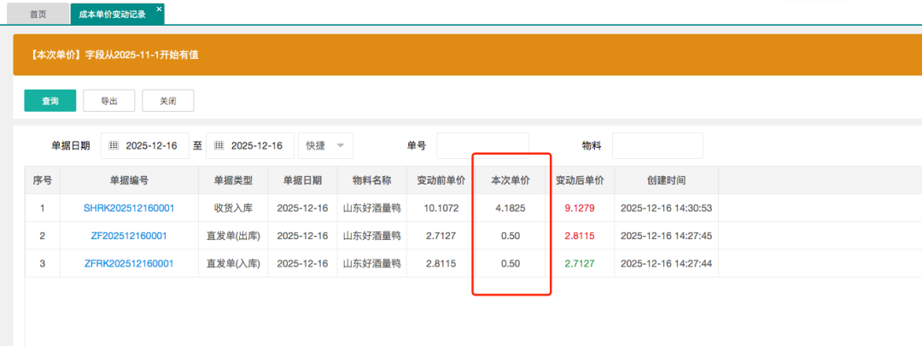Expand the 快捷 dropdown arrow

pos(341,146)
